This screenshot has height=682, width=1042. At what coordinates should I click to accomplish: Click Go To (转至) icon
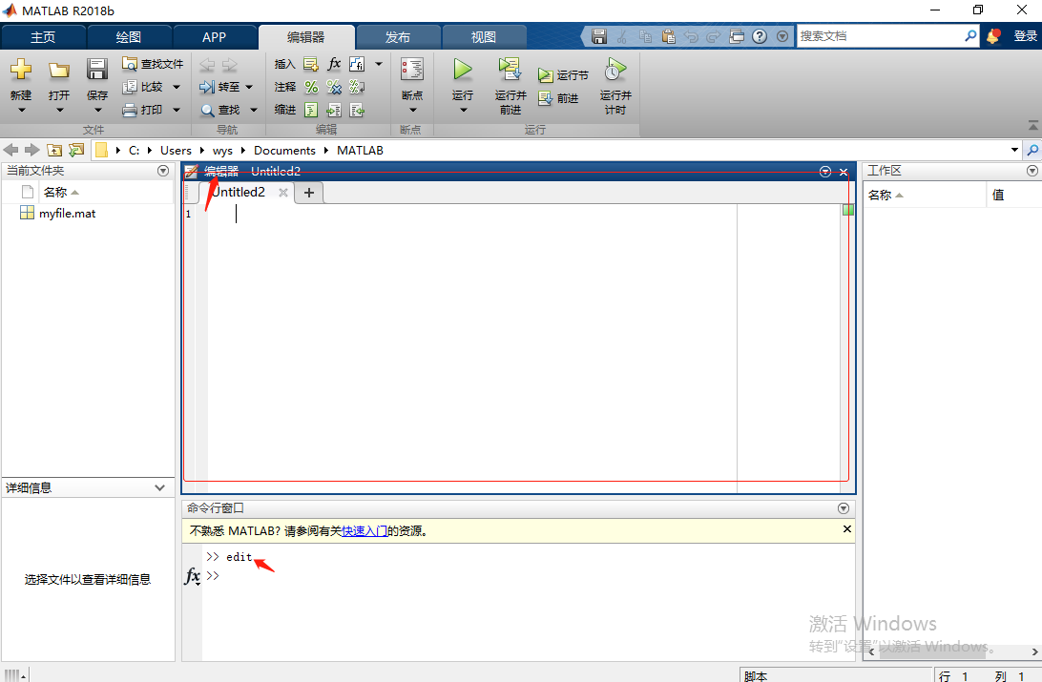point(207,87)
